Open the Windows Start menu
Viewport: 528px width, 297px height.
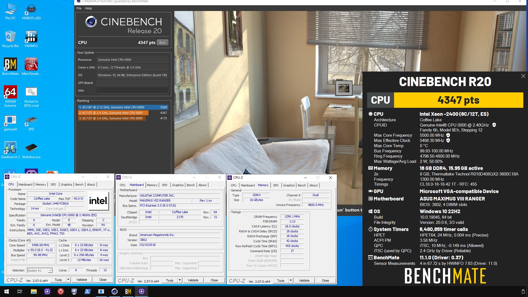coord(7,291)
